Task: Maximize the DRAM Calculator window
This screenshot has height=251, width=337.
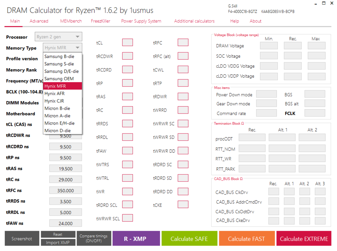Action: [x=324, y=3]
